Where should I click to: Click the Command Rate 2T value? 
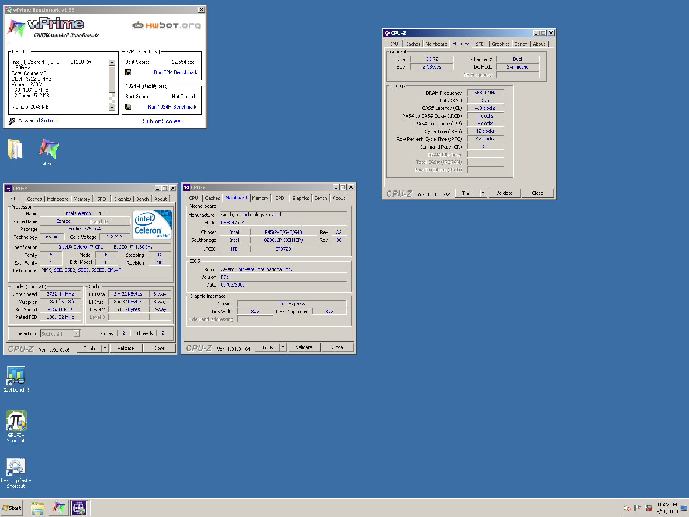[x=485, y=146]
